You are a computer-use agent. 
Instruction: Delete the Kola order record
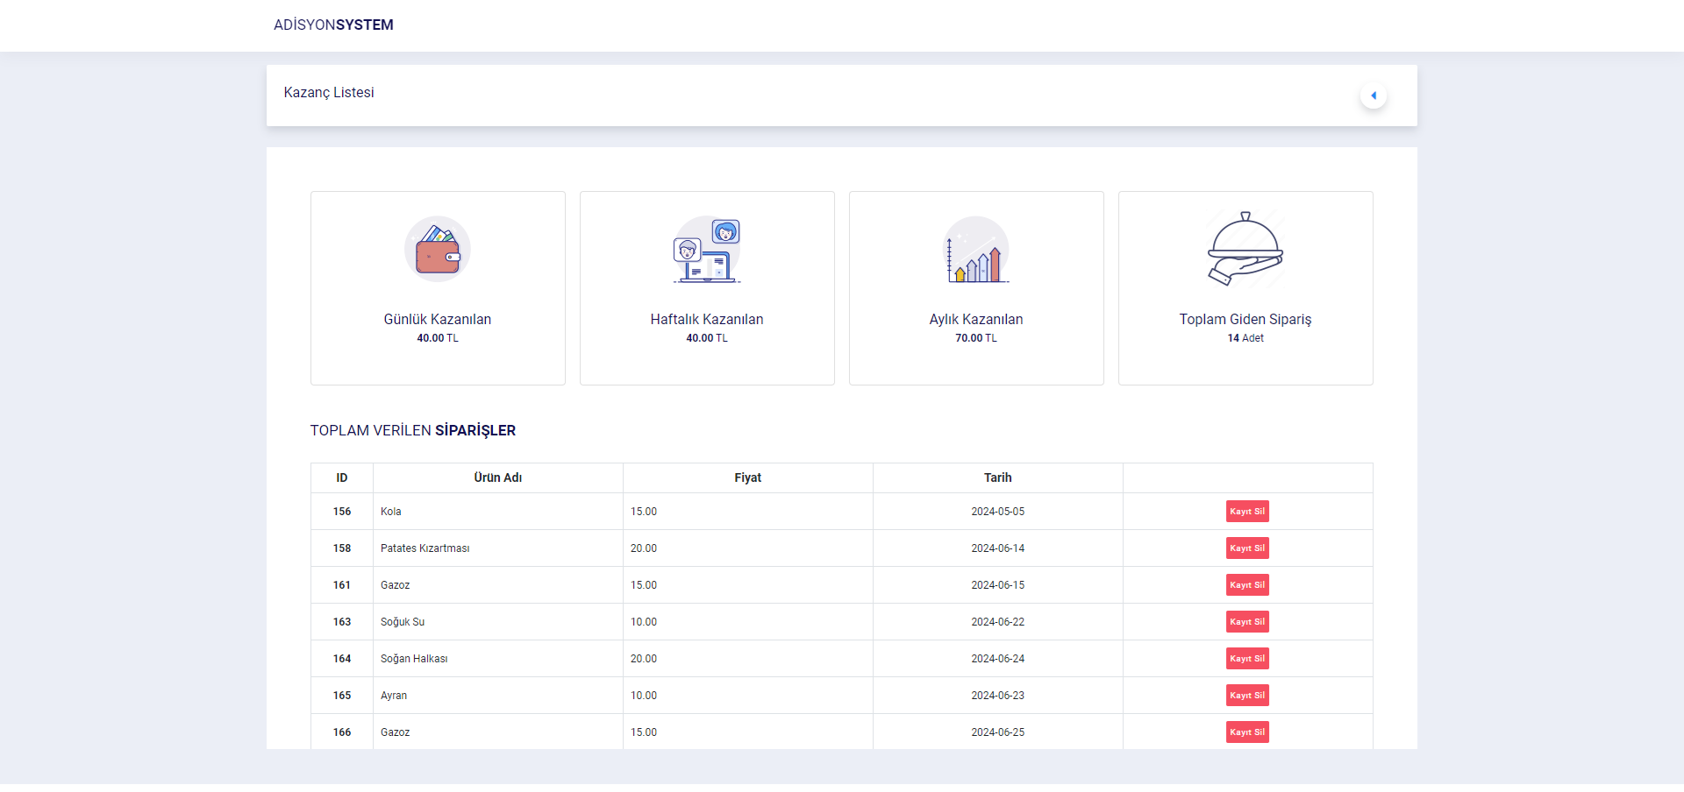(x=1247, y=512)
